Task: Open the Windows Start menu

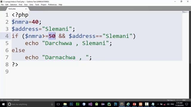Action: click(x=3, y=104)
